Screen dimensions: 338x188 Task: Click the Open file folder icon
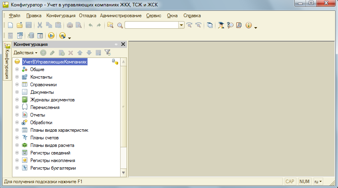tap(20, 25)
